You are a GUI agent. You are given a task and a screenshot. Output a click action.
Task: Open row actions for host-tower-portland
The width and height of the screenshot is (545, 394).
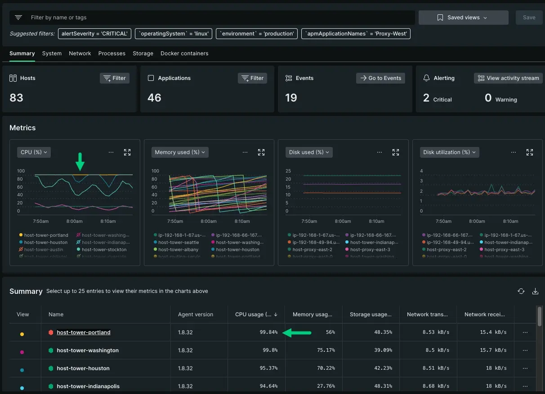click(x=525, y=332)
